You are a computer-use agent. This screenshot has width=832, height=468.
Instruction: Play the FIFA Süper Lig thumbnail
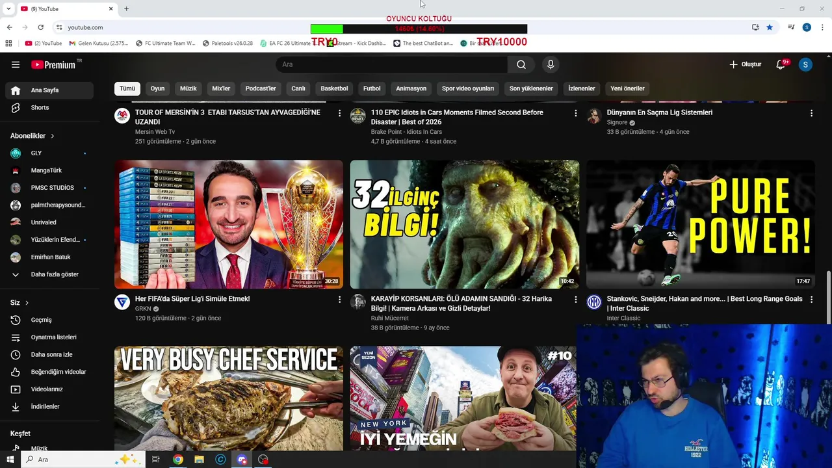[229, 224]
